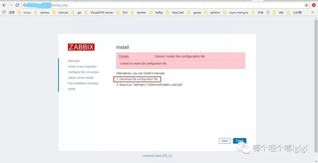This screenshot has width=318, height=163.
Task: Bookmark this page with the star icon
Action: point(306,5)
